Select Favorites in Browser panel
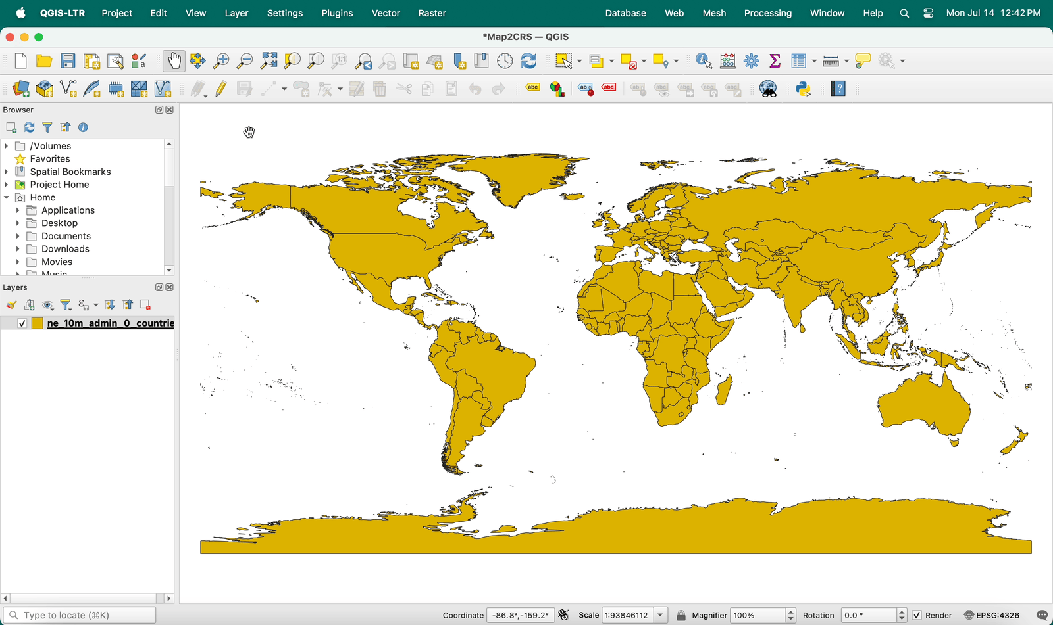Image resolution: width=1053 pixels, height=625 pixels. tap(50, 159)
